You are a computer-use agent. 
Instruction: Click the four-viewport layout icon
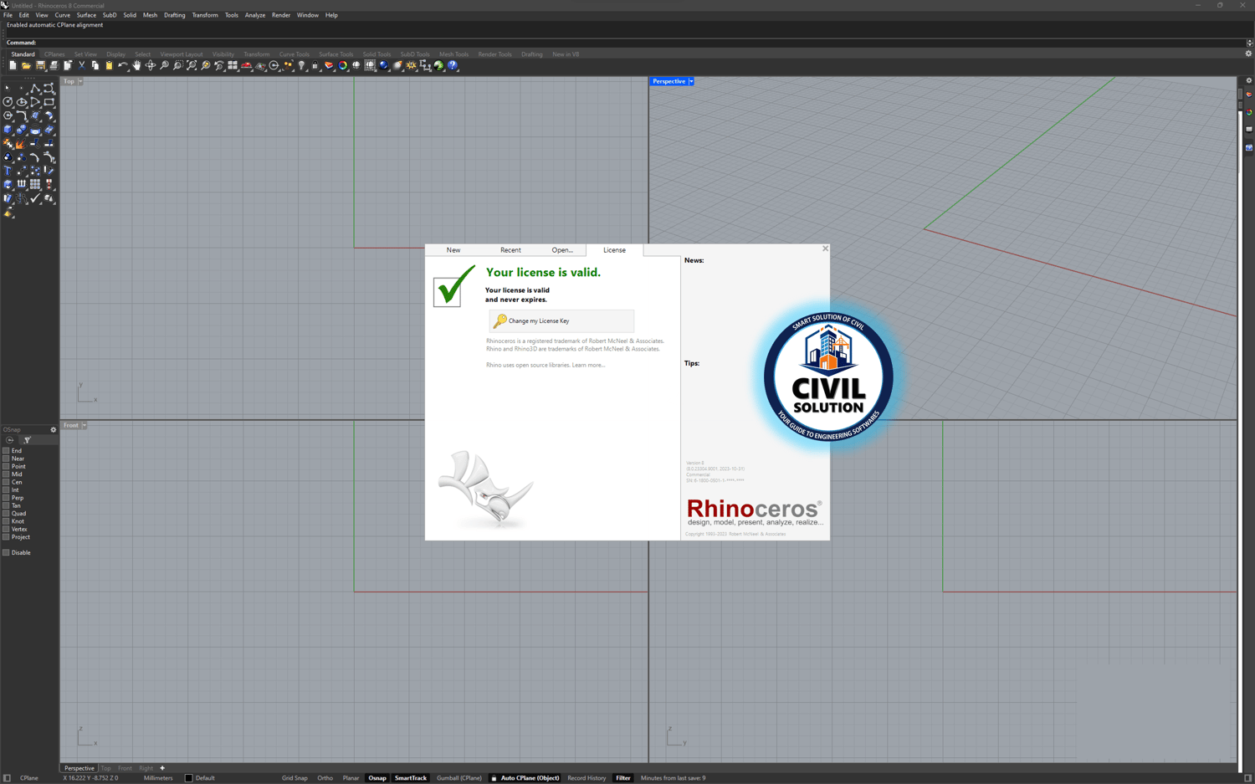233,65
